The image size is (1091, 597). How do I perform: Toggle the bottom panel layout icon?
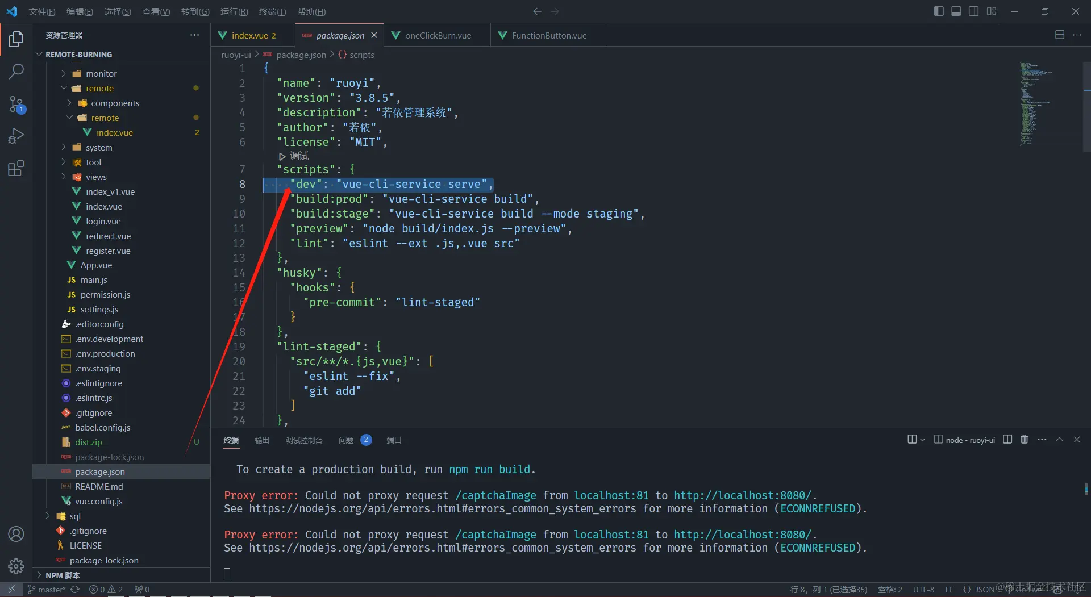(956, 11)
